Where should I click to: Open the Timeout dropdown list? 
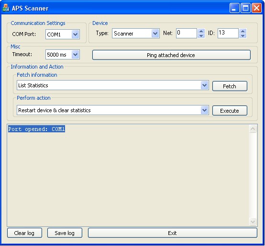(x=76, y=55)
